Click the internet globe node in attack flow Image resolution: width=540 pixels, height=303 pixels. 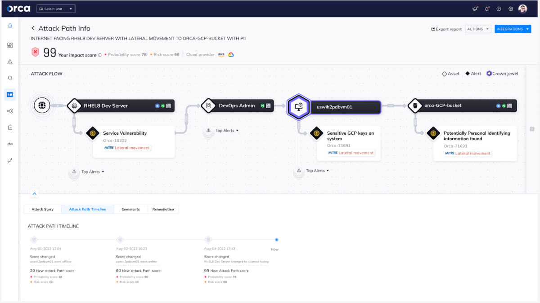(42, 106)
